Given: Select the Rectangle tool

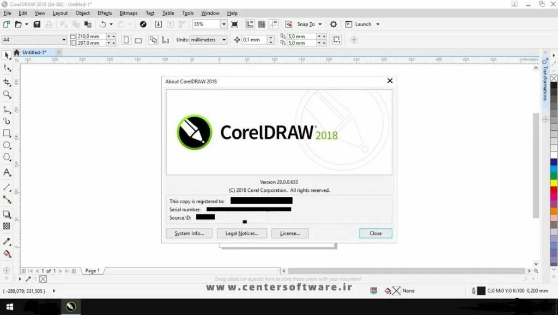Looking at the screenshot, I should pos(7,133).
